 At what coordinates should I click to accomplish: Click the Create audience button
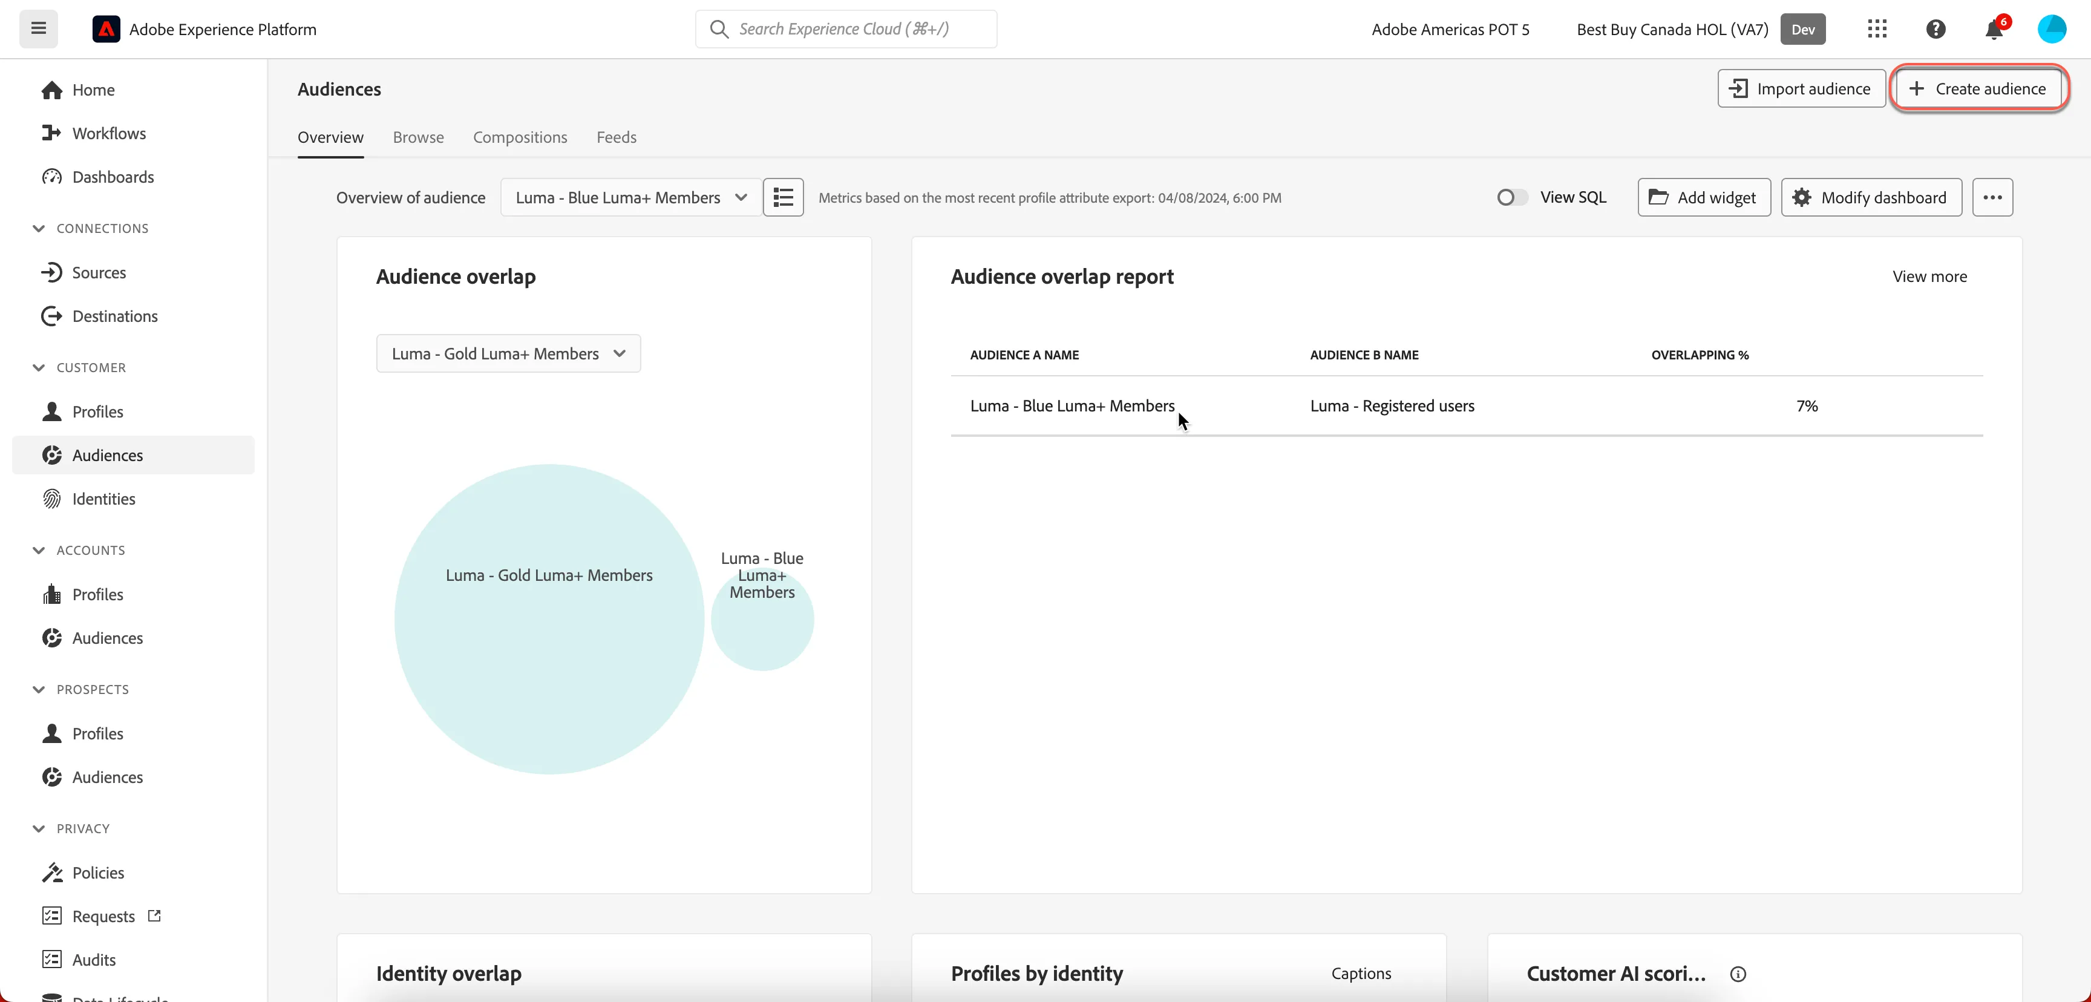[x=1978, y=88]
